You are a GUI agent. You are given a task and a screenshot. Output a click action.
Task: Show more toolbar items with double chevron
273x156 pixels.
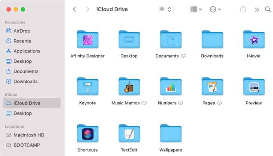click(257, 9)
